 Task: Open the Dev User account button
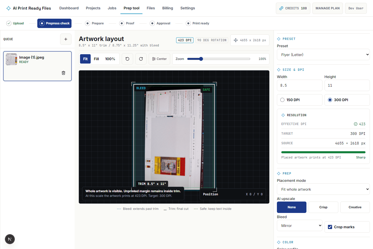(356, 8)
